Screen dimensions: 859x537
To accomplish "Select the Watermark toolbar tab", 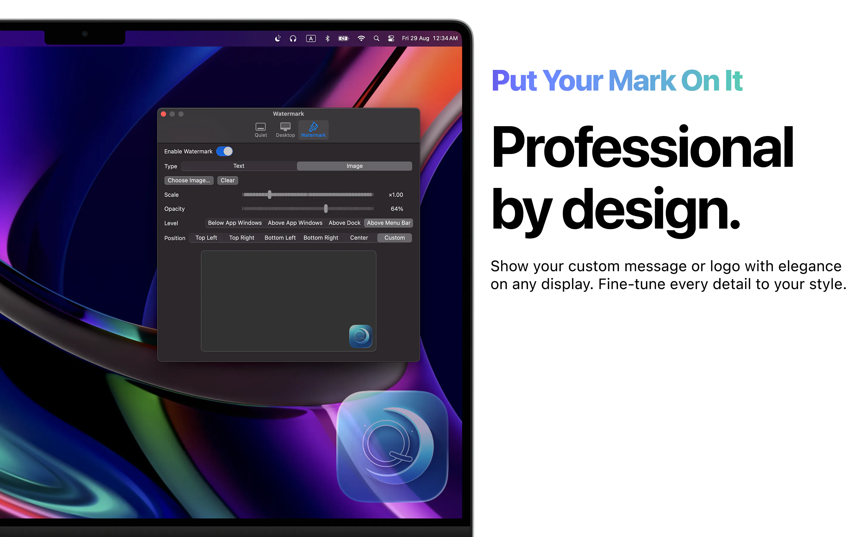I will pos(313,130).
